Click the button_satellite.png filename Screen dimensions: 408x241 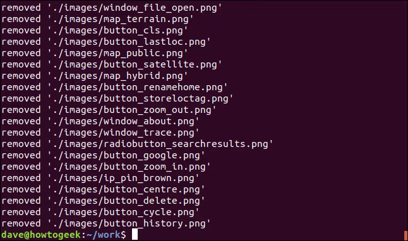(x=160, y=64)
